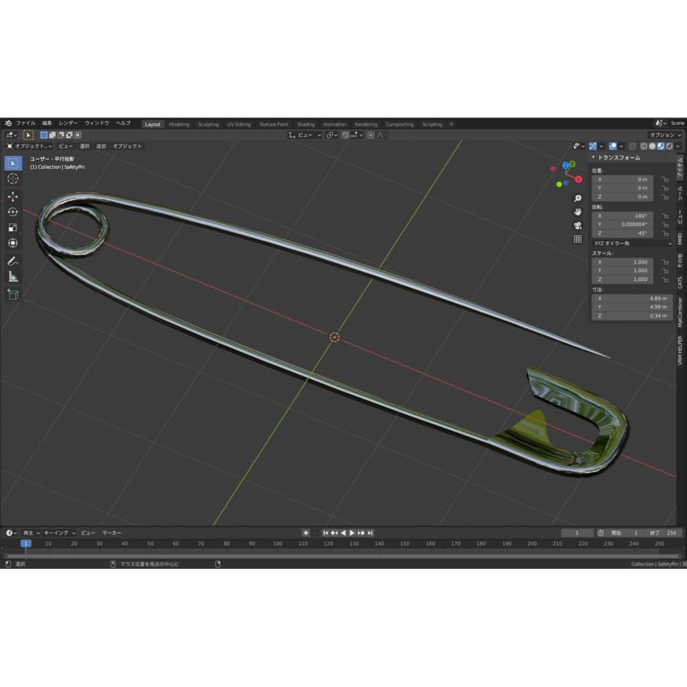Click the tweak cursor icon in tool header
Viewport: 687px width, 687px height.
[28, 135]
